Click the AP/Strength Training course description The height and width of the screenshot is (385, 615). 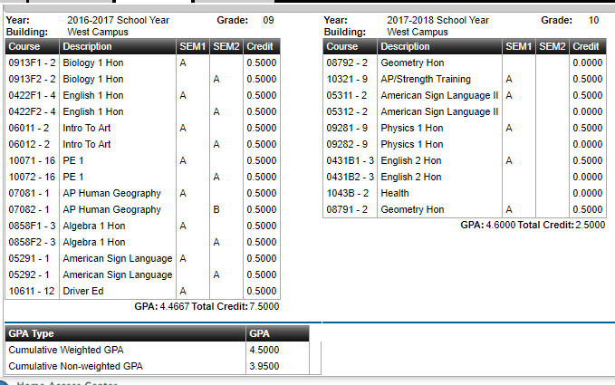(x=426, y=79)
